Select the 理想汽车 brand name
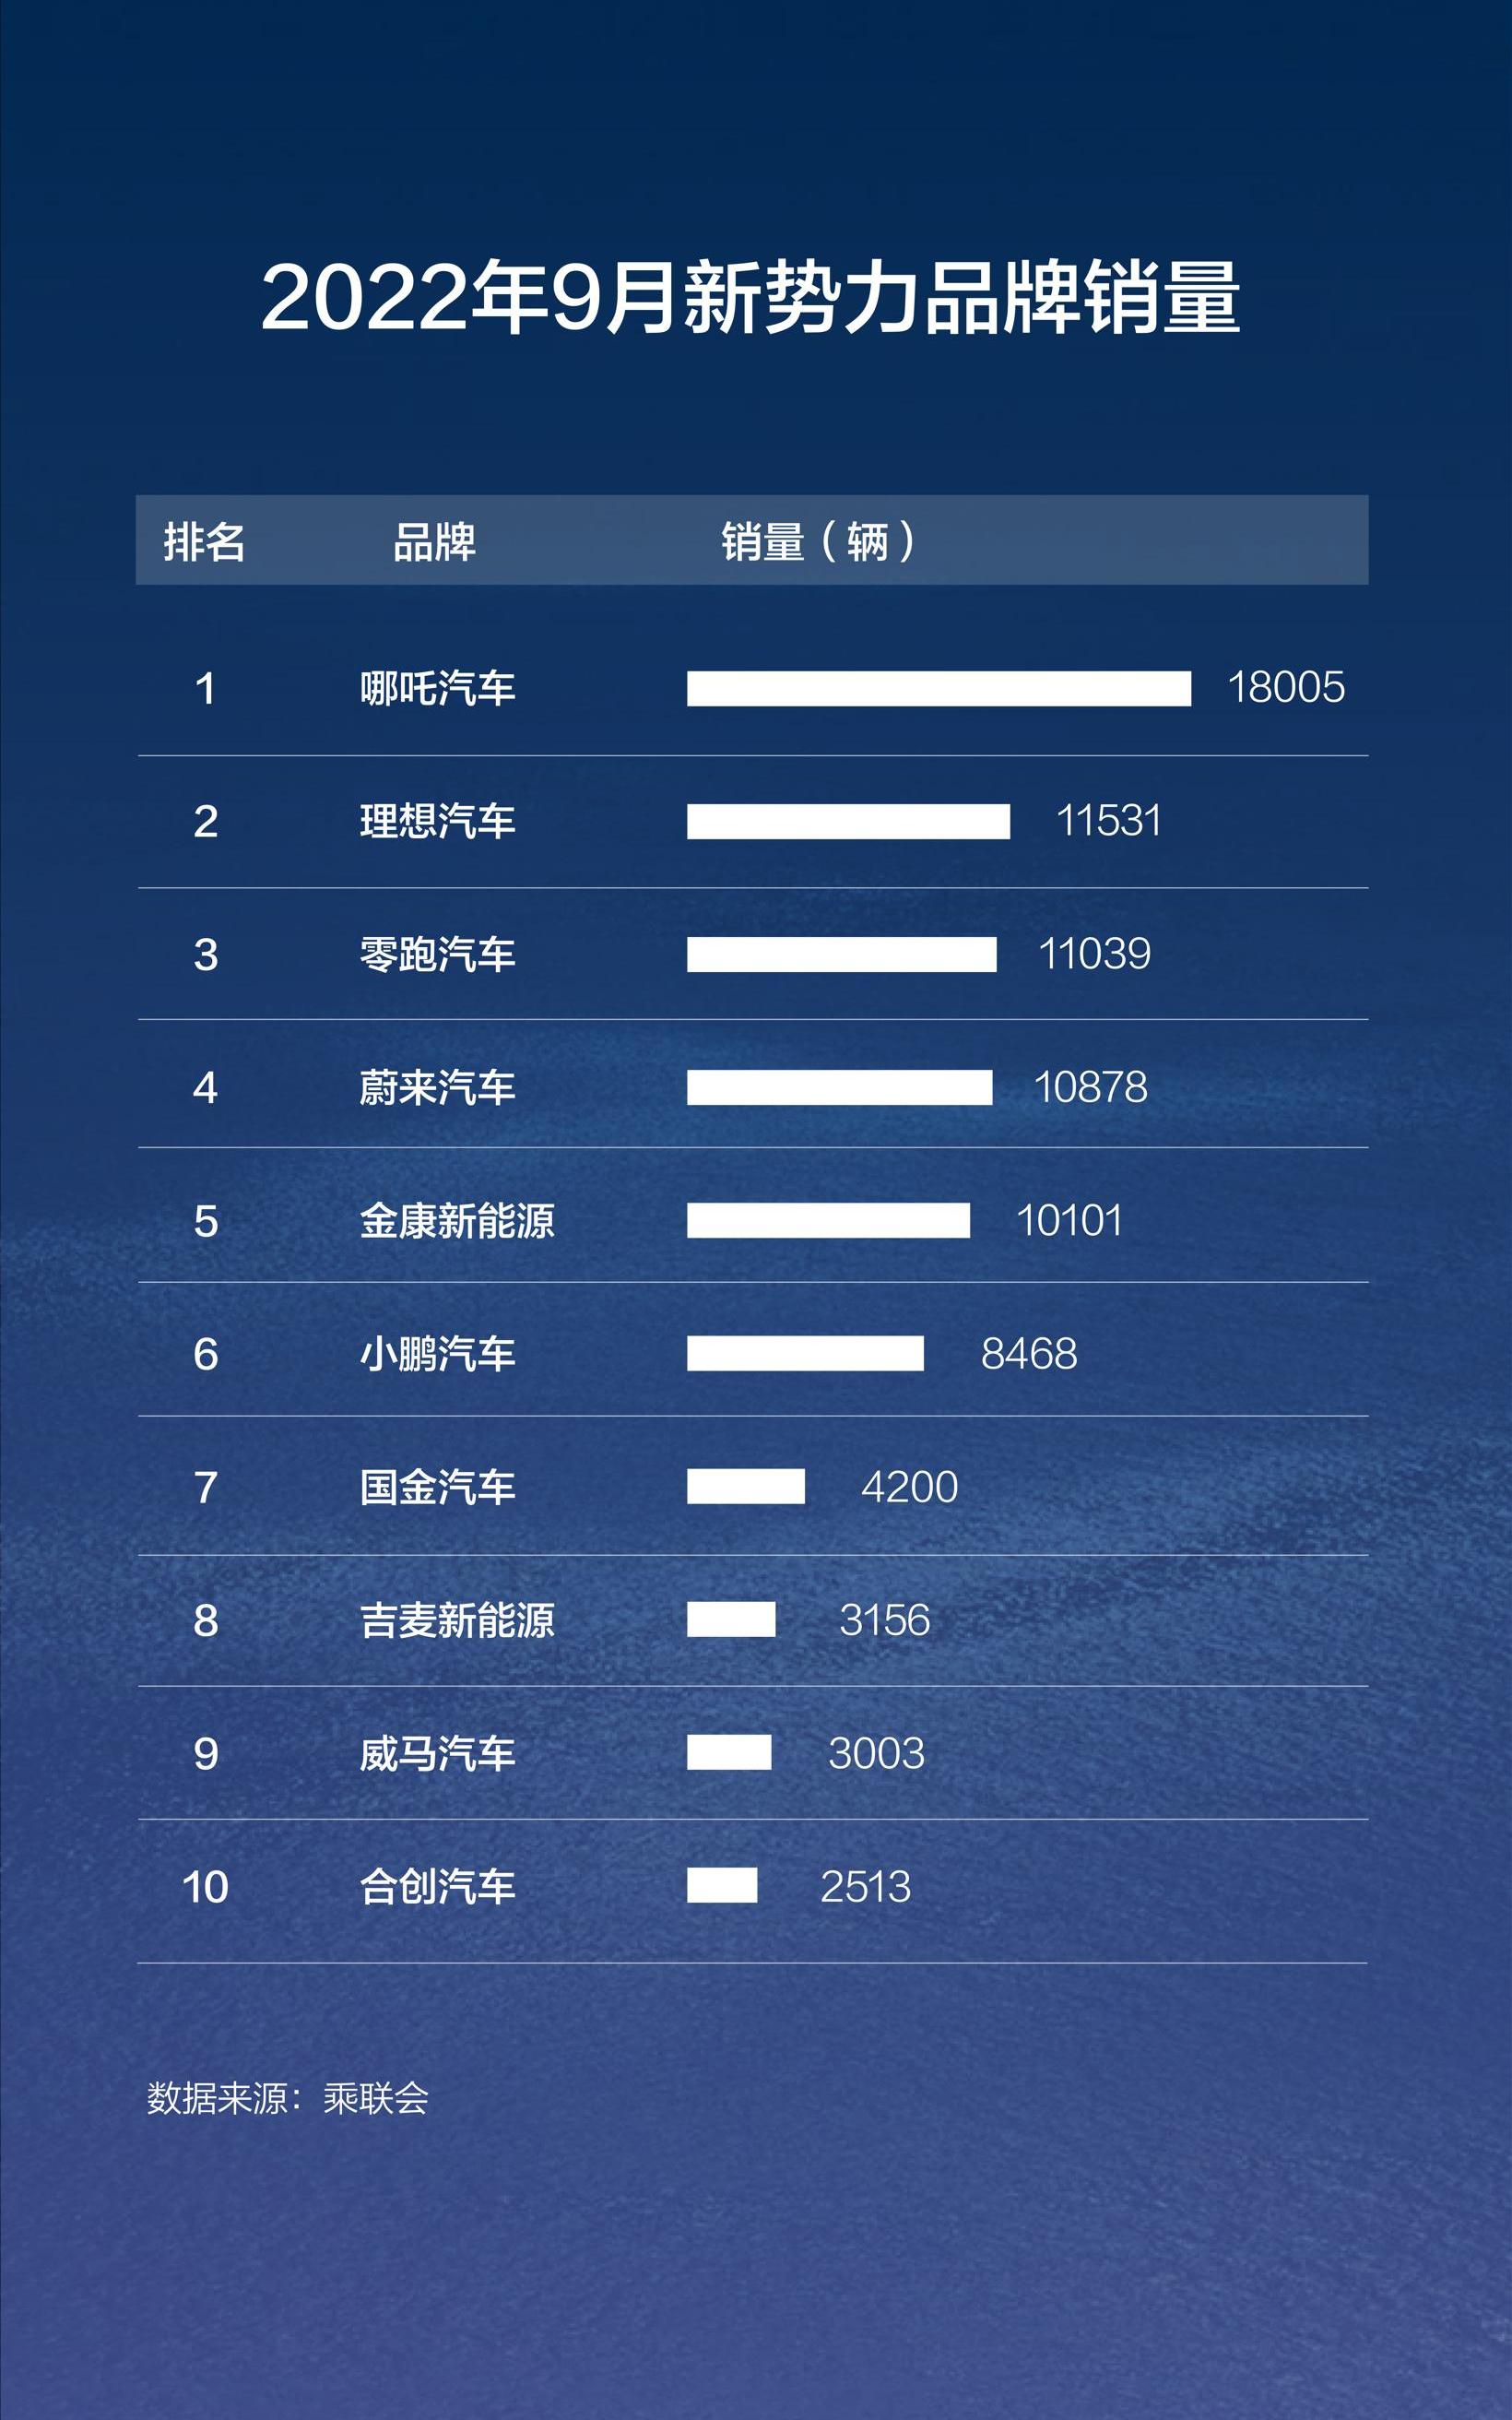 437,821
